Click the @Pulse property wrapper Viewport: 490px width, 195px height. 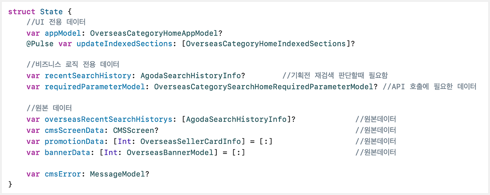tap(40, 43)
